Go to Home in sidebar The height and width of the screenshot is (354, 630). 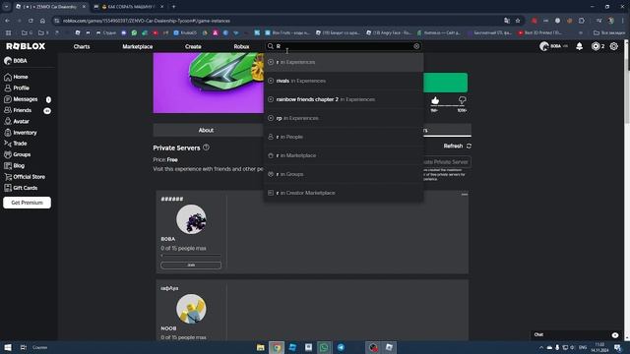click(16, 77)
